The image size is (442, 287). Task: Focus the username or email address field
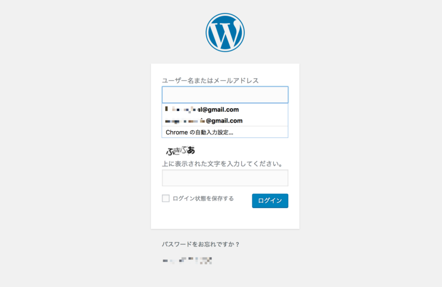225,95
